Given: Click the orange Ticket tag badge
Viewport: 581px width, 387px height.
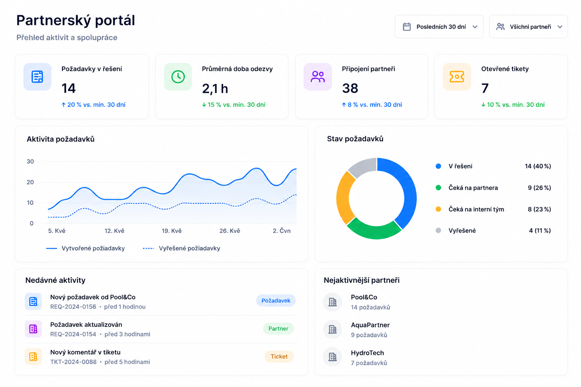Looking at the screenshot, I should (279, 356).
